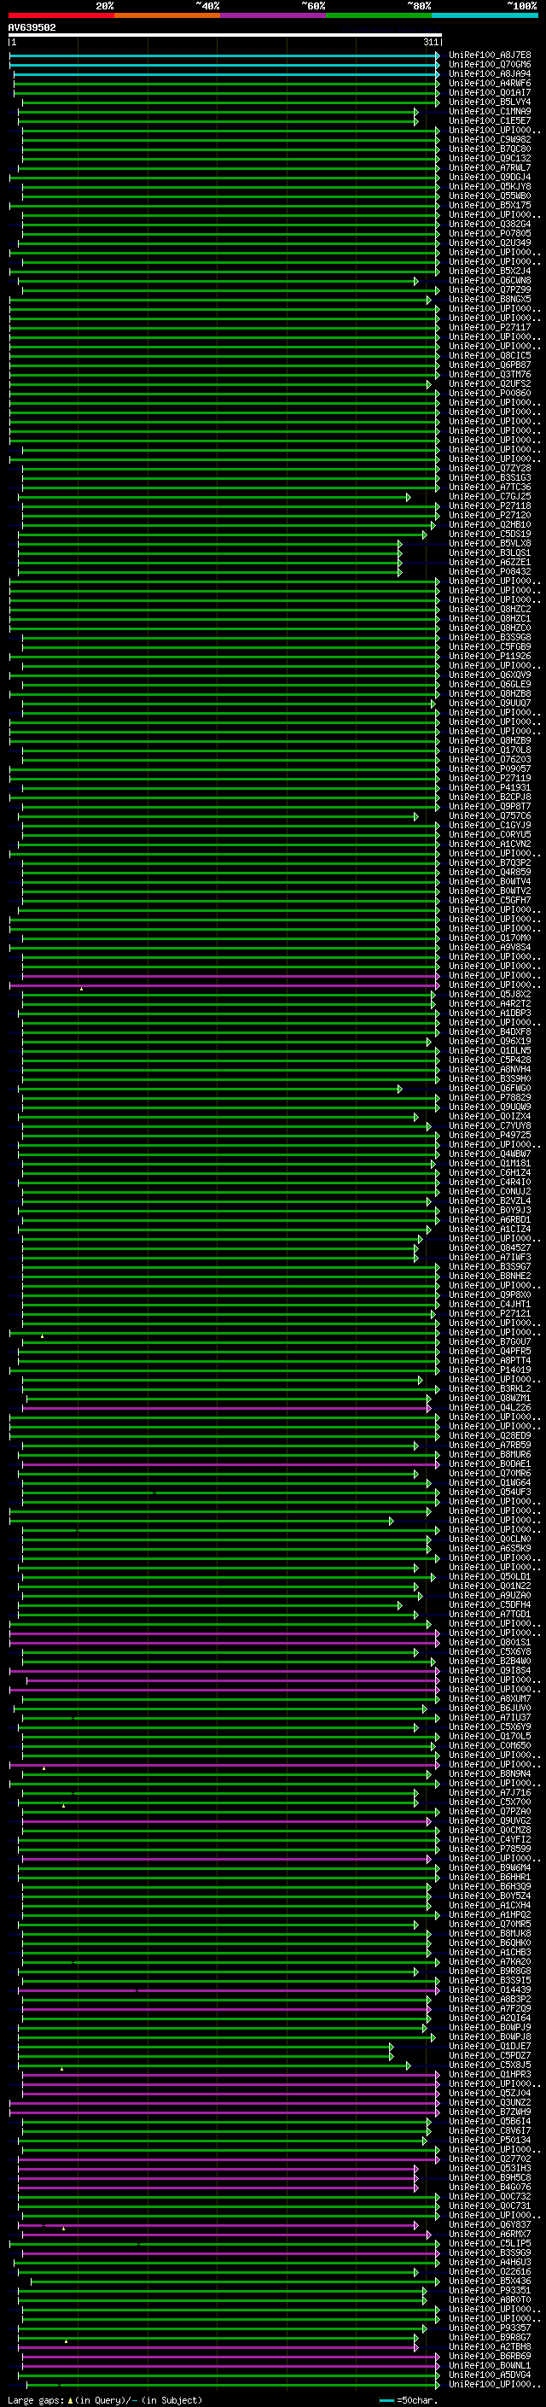
Task: Open the UniRef100_B5LVY4 hit label
Action: pyautogui.click(x=490, y=102)
